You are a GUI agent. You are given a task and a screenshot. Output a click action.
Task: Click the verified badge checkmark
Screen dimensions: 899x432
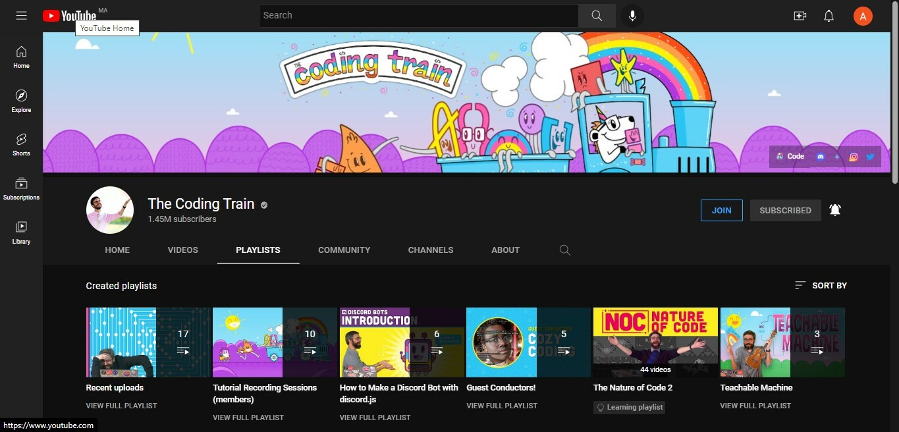264,205
